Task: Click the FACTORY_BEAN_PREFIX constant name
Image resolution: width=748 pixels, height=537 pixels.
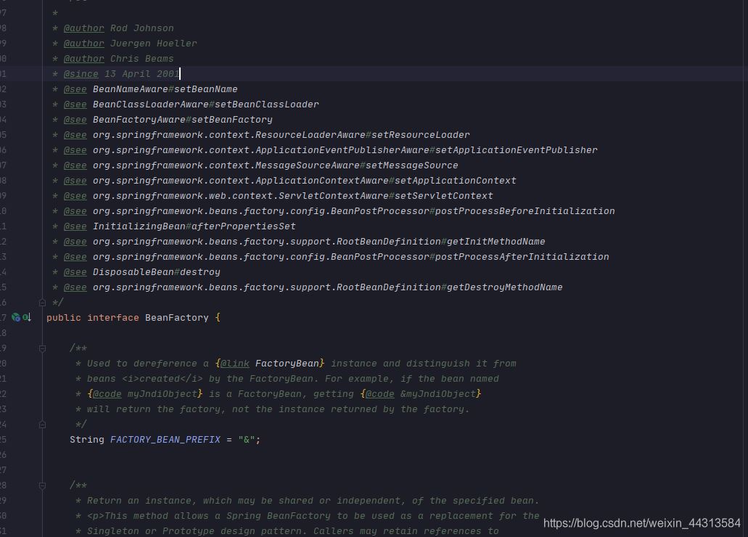Action: click(x=165, y=440)
